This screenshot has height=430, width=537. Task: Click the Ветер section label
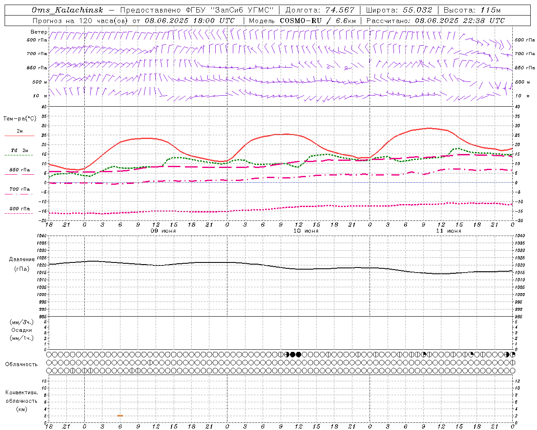[39, 32]
